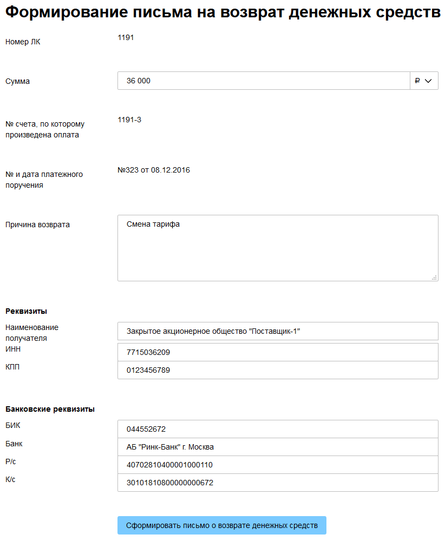
Task: Select the ИНН field containing 7715036209
Action: pos(277,352)
